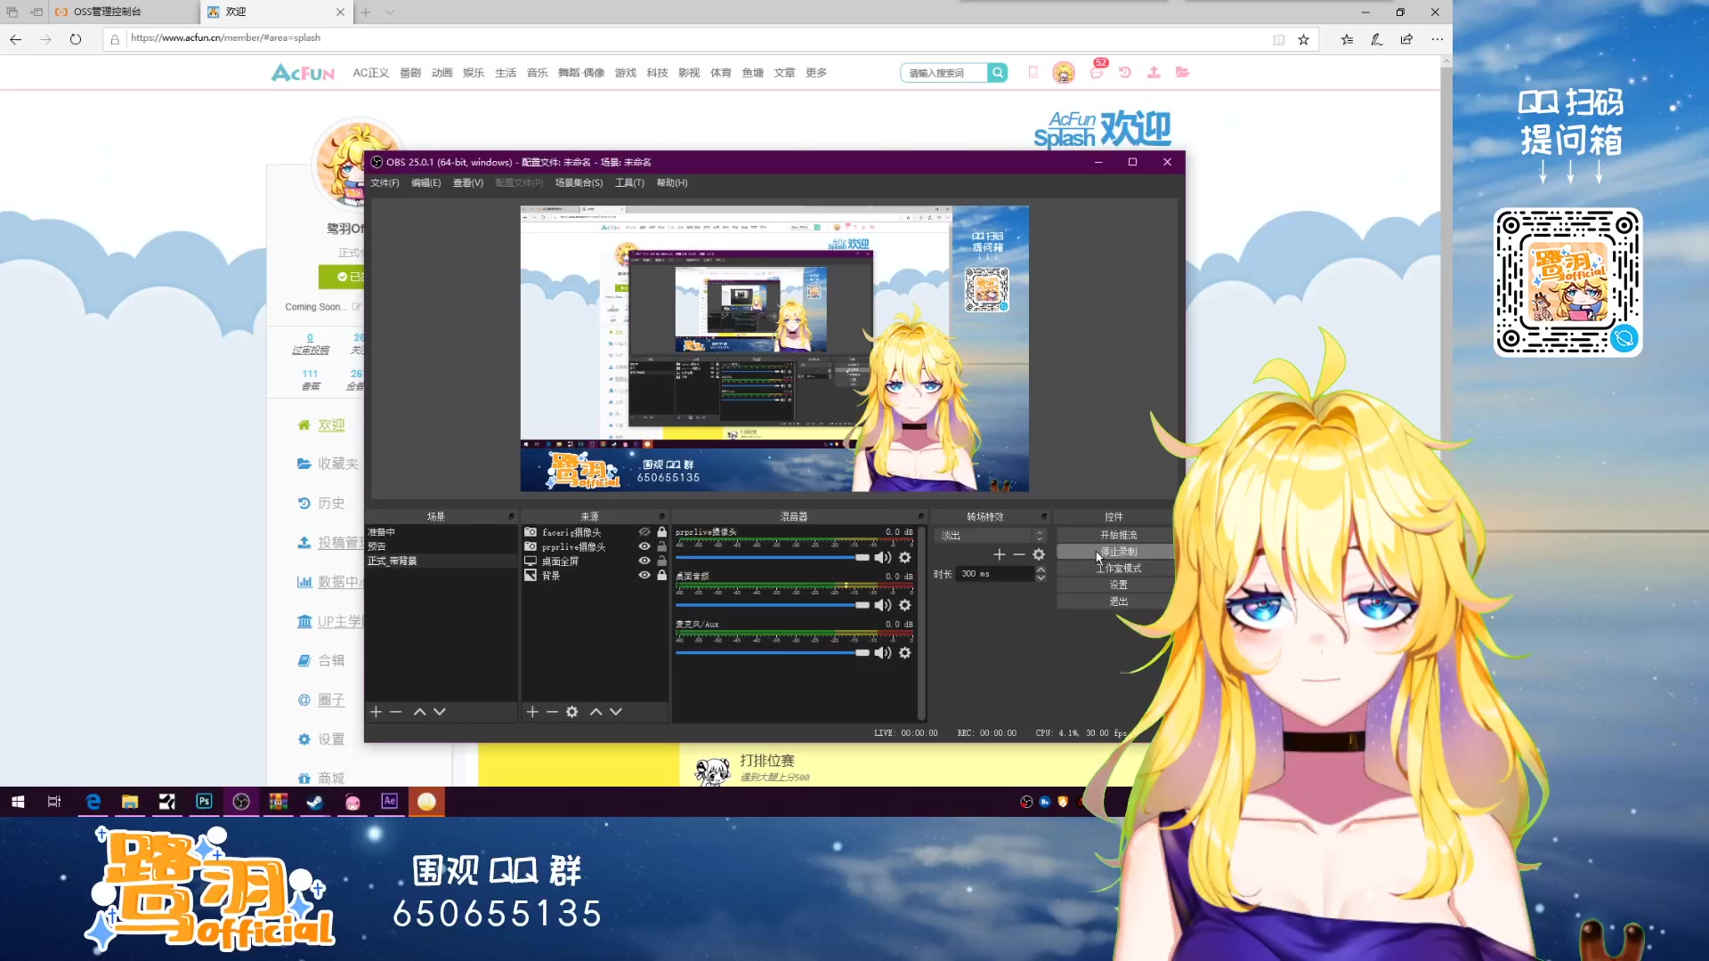Open 桌面音频 mixer settings gear
Viewport: 1709px width, 961px height.
pos(905,605)
